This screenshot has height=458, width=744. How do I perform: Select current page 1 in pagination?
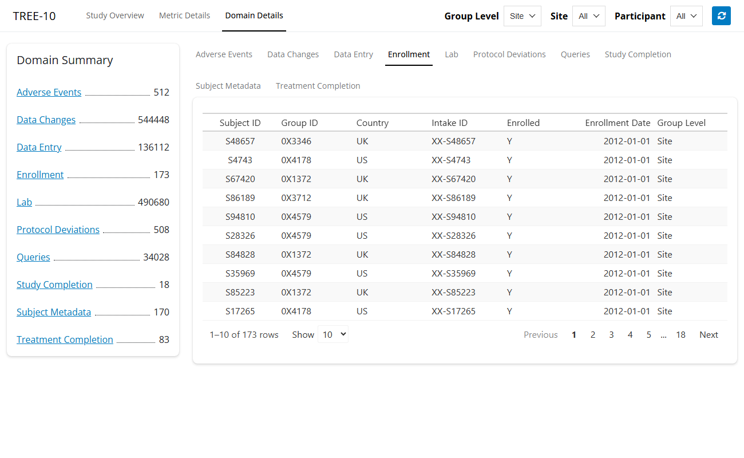(574, 335)
